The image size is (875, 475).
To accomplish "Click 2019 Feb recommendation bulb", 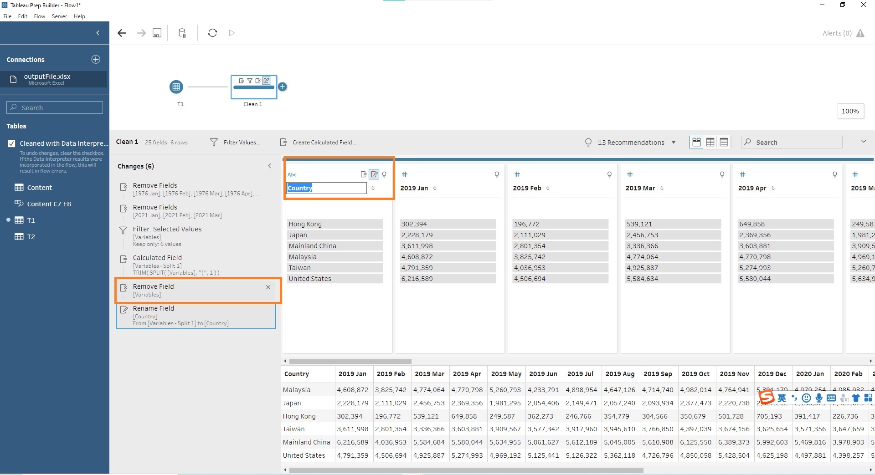I will (x=609, y=174).
